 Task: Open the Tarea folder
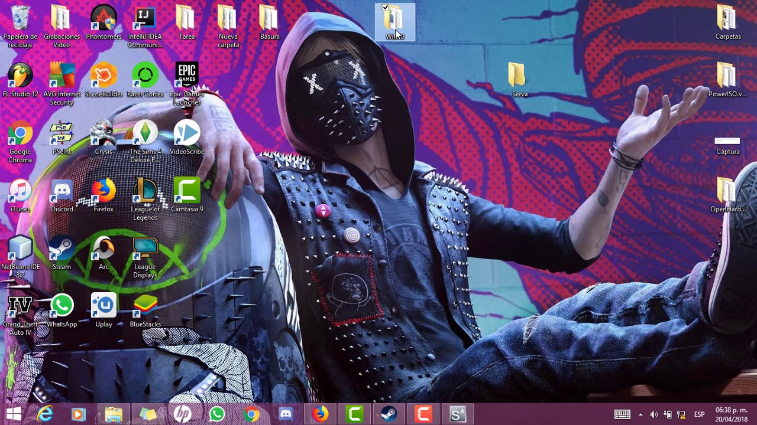186,22
